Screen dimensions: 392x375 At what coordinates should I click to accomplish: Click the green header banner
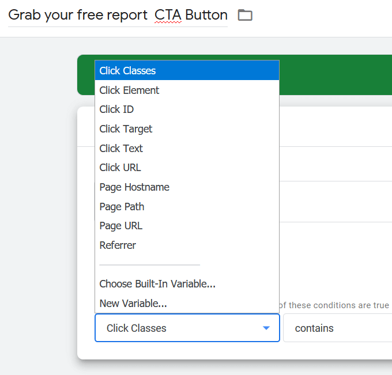pos(334,75)
